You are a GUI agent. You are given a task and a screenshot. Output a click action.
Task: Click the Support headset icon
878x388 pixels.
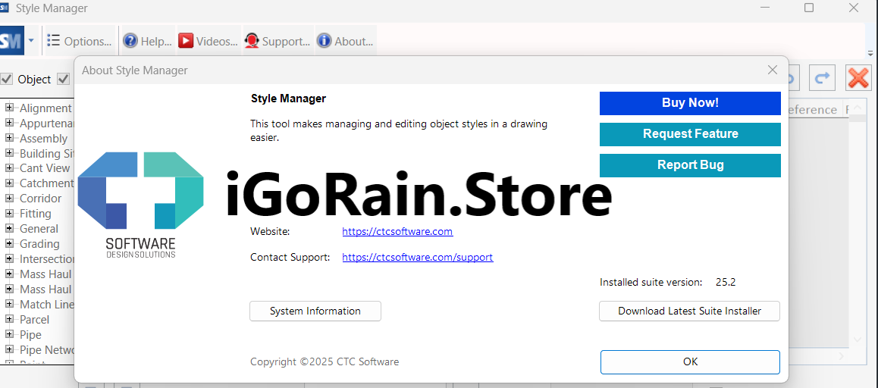[252, 41]
